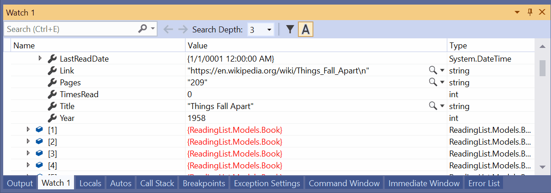Screen dimensions: 551x193
Task: Expand the LastReadDate property node
Action: pyautogui.click(x=40, y=58)
